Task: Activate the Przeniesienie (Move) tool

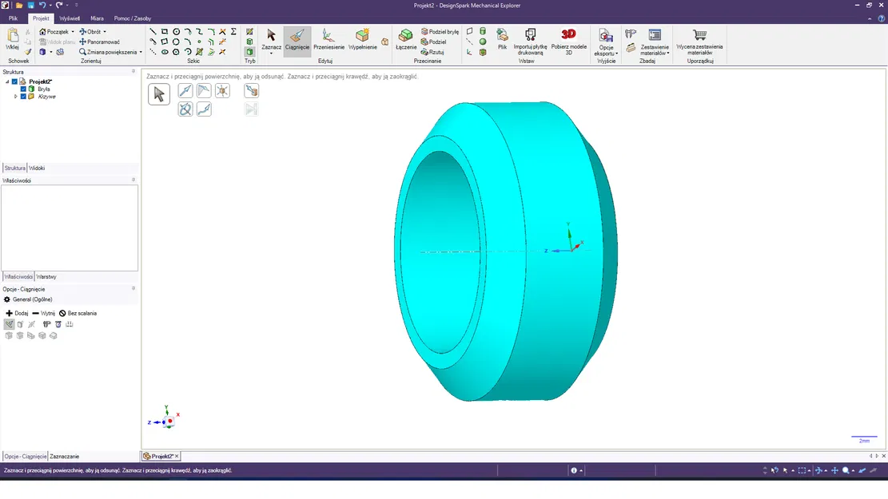Action: pos(328,41)
